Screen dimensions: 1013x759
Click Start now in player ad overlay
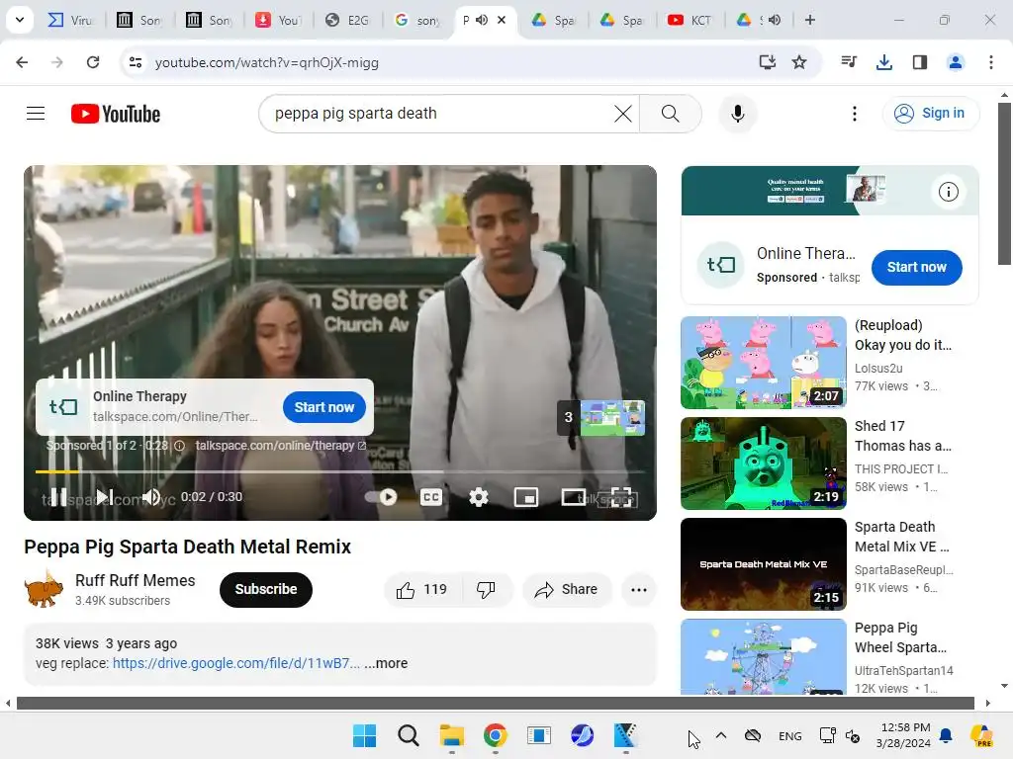(323, 407)
